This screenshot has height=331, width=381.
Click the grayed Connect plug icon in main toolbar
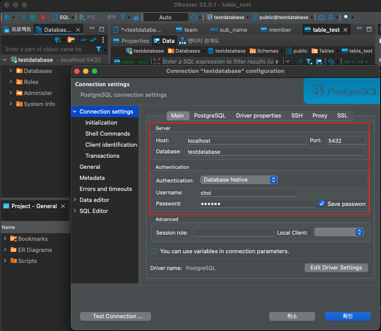(x=23, y=17)
